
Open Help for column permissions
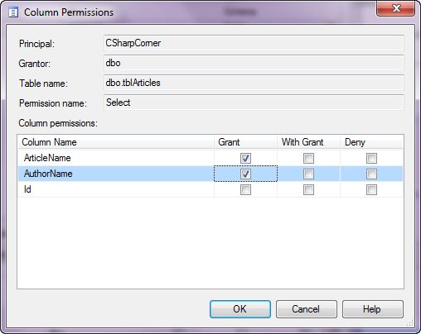(372, 309)
